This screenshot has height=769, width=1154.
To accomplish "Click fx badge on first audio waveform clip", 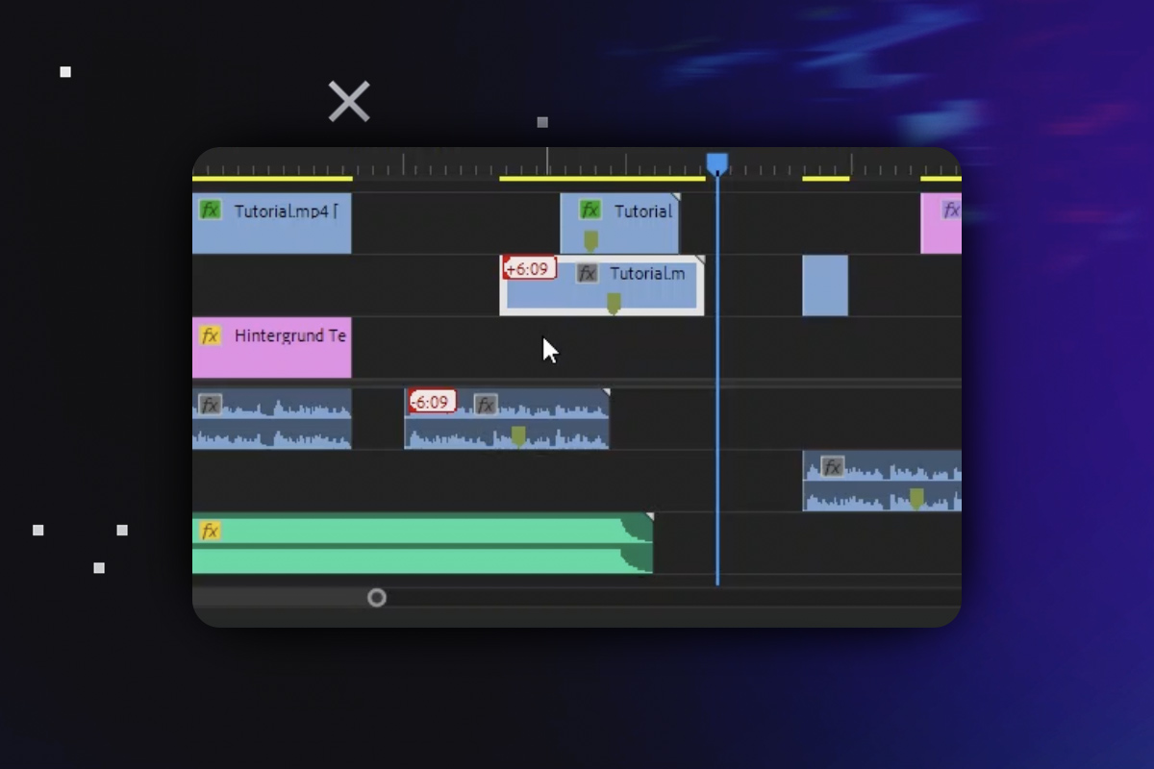I will point(210,404).
